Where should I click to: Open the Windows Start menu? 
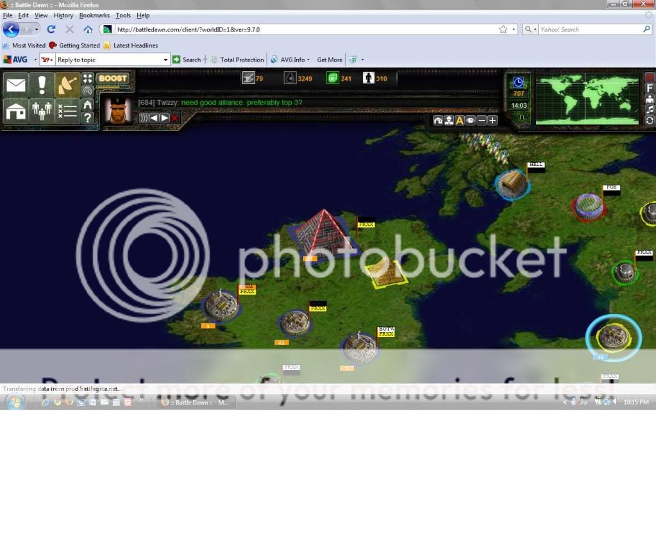click(x=15, y=402)
